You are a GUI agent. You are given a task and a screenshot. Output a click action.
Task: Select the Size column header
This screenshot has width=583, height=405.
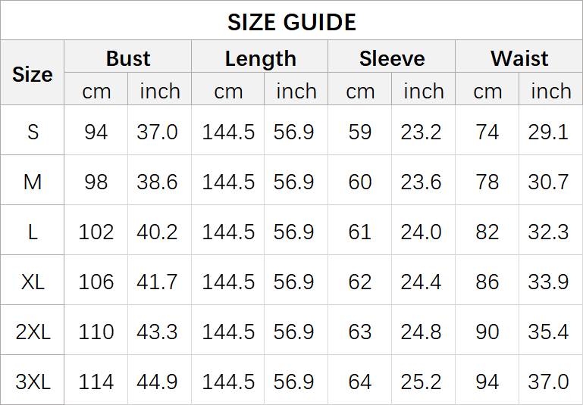[x=33, y=74]
